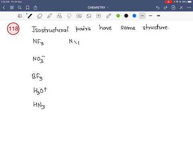This screenshot has width=193, height=145.
Task: Choose the blue pen color
Action: [134, 16]
